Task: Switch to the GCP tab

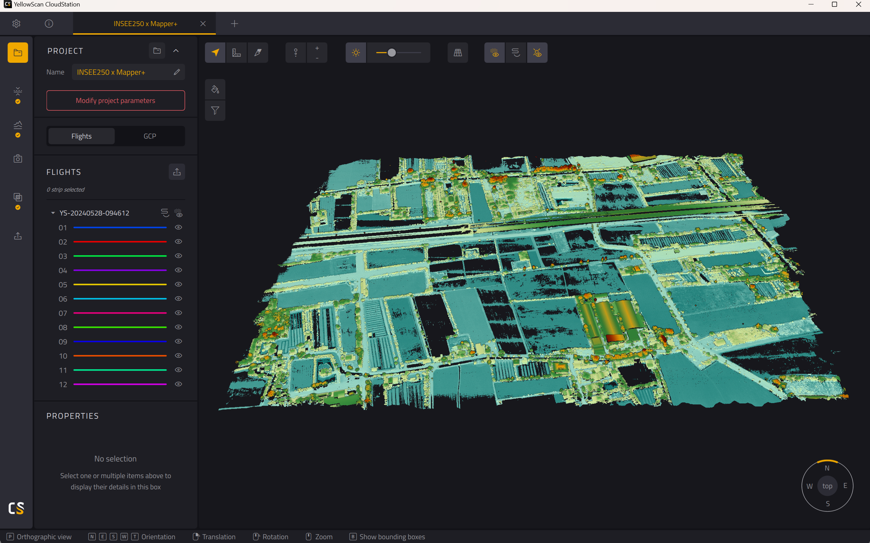Action: click(x=150, y=136)
